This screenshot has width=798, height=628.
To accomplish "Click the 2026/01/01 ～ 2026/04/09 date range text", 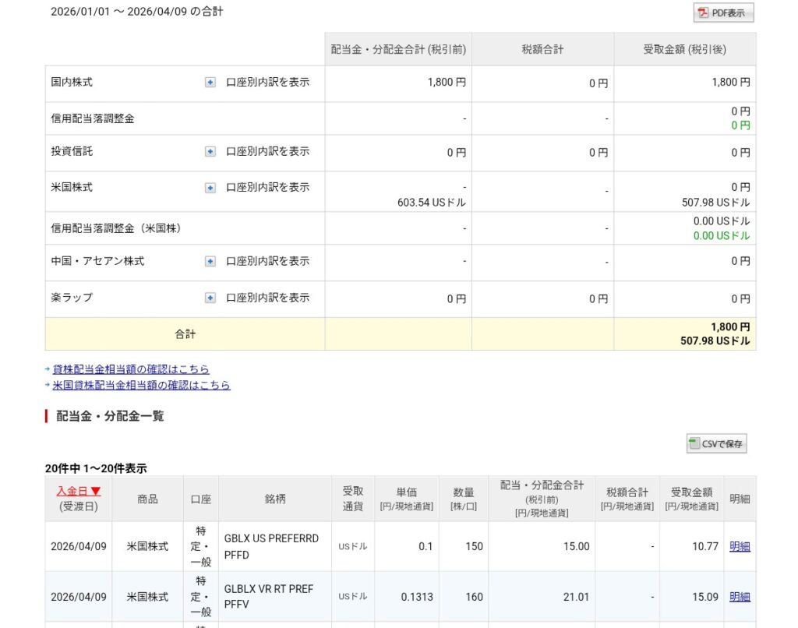I will [x=136, y=11].
